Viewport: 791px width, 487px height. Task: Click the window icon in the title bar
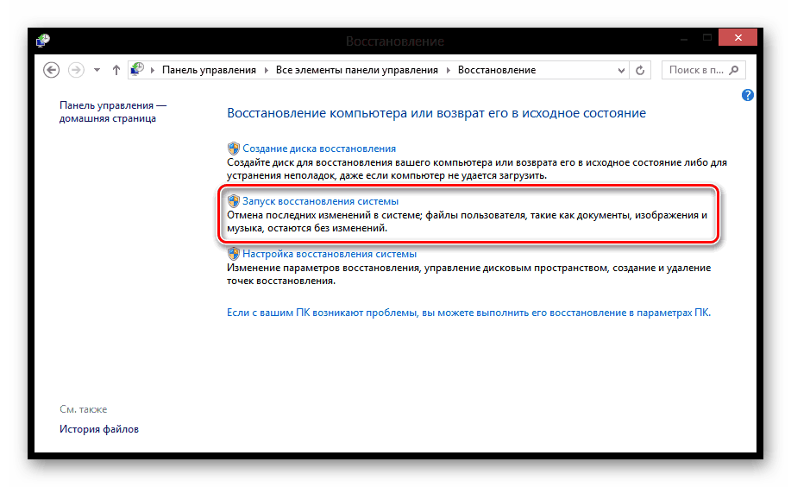click(43, 40)
